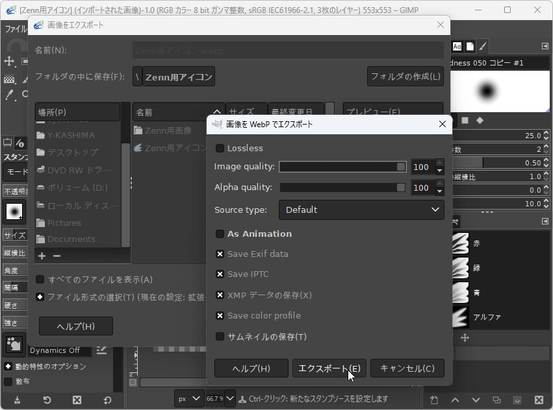The width and height of the screenshot is (553, 410).
Task: Select the Move tool in the GIMP toolbox
Action: click(9, 61)
